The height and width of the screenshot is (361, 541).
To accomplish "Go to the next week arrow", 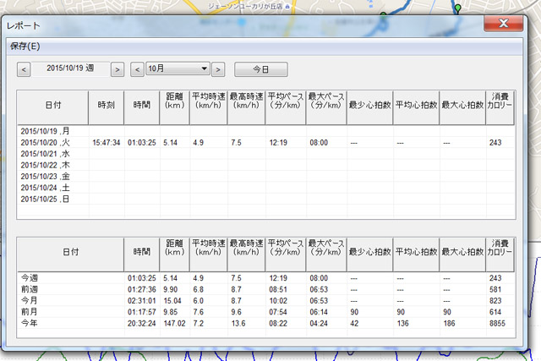I will click(x=117, y=69).
